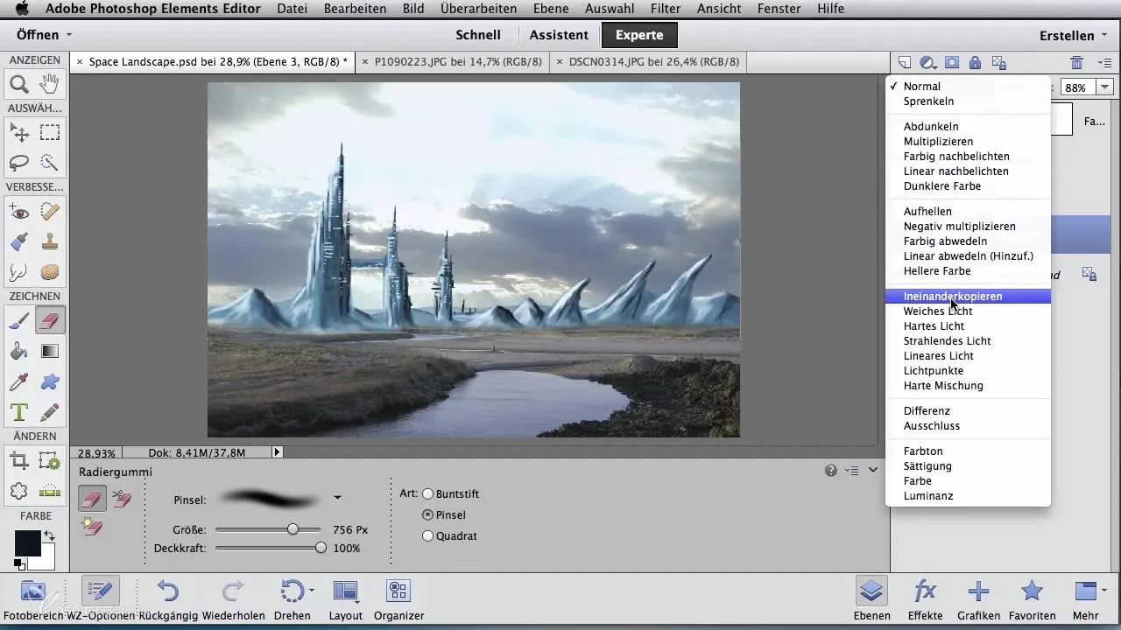Select the Red Eye Removal tool

tap(19, 212)
